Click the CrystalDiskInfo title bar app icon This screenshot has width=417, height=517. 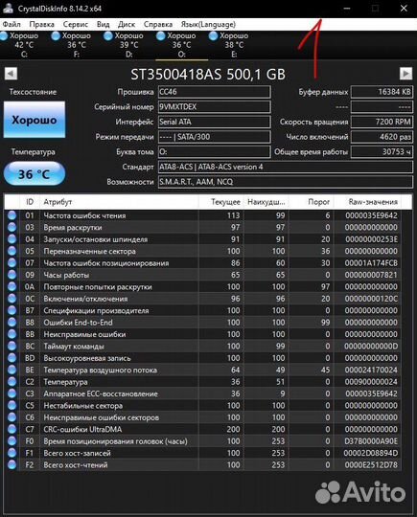(x=8, y=9)
